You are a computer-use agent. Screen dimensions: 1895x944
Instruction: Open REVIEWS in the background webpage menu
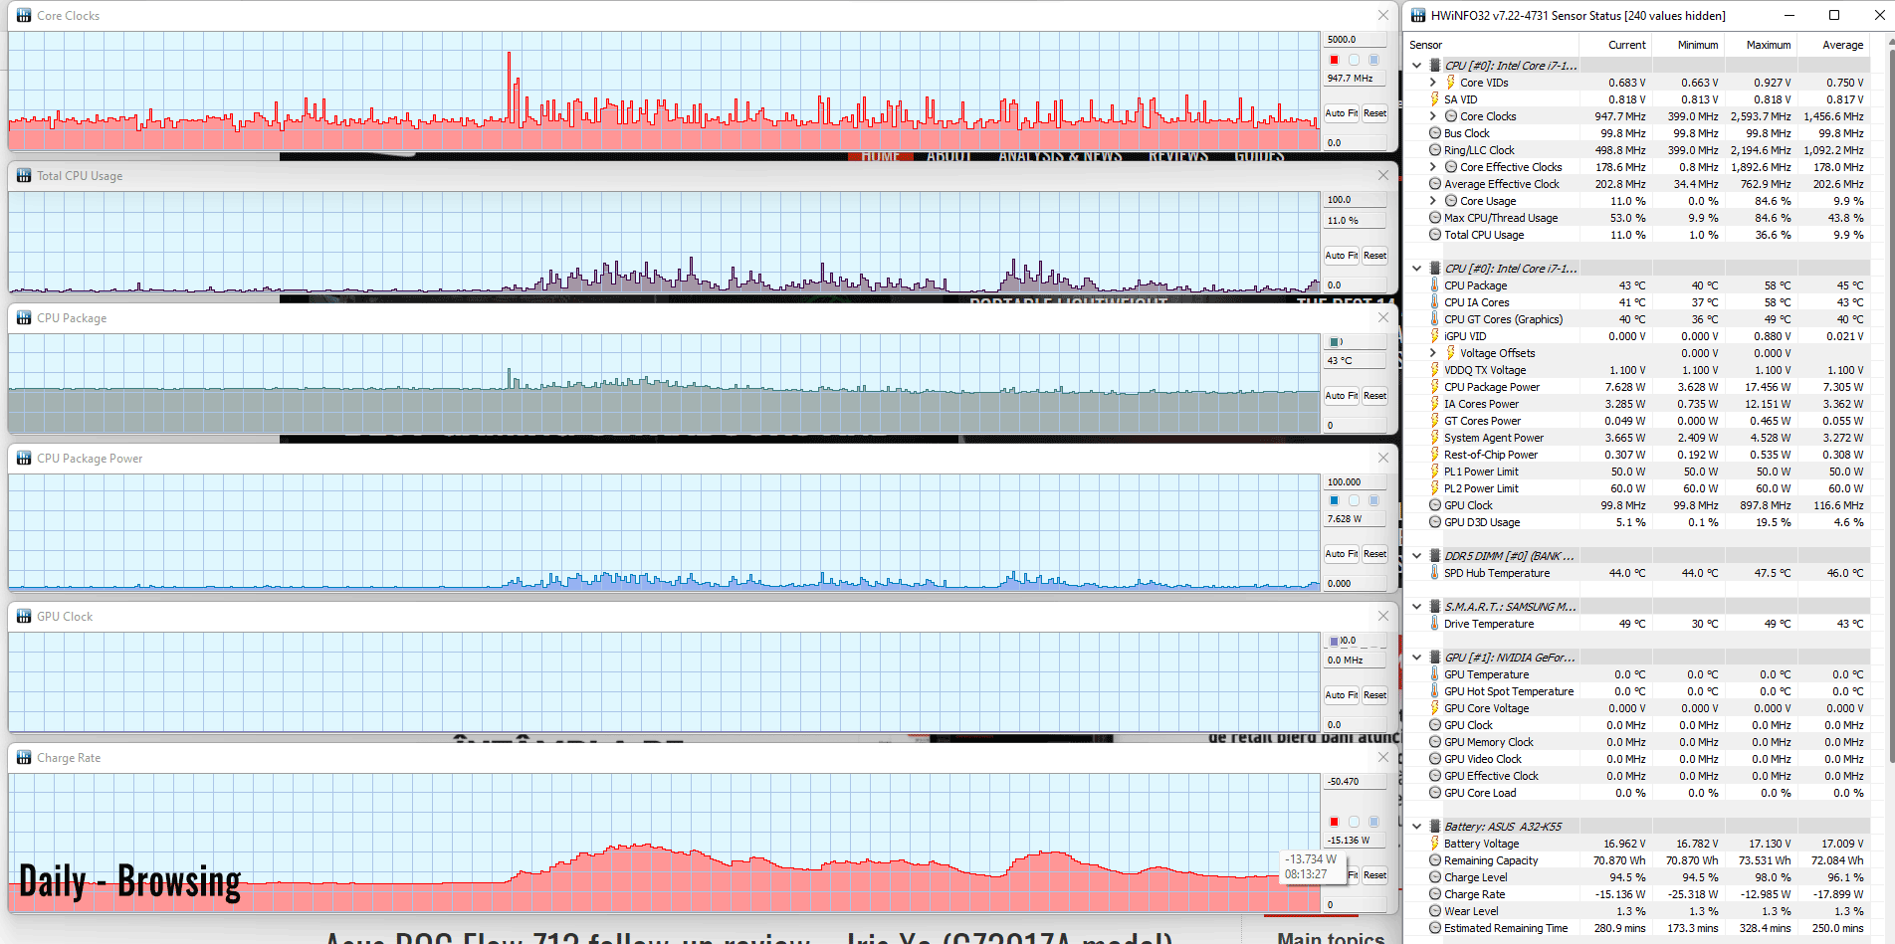pos(1177,155)
